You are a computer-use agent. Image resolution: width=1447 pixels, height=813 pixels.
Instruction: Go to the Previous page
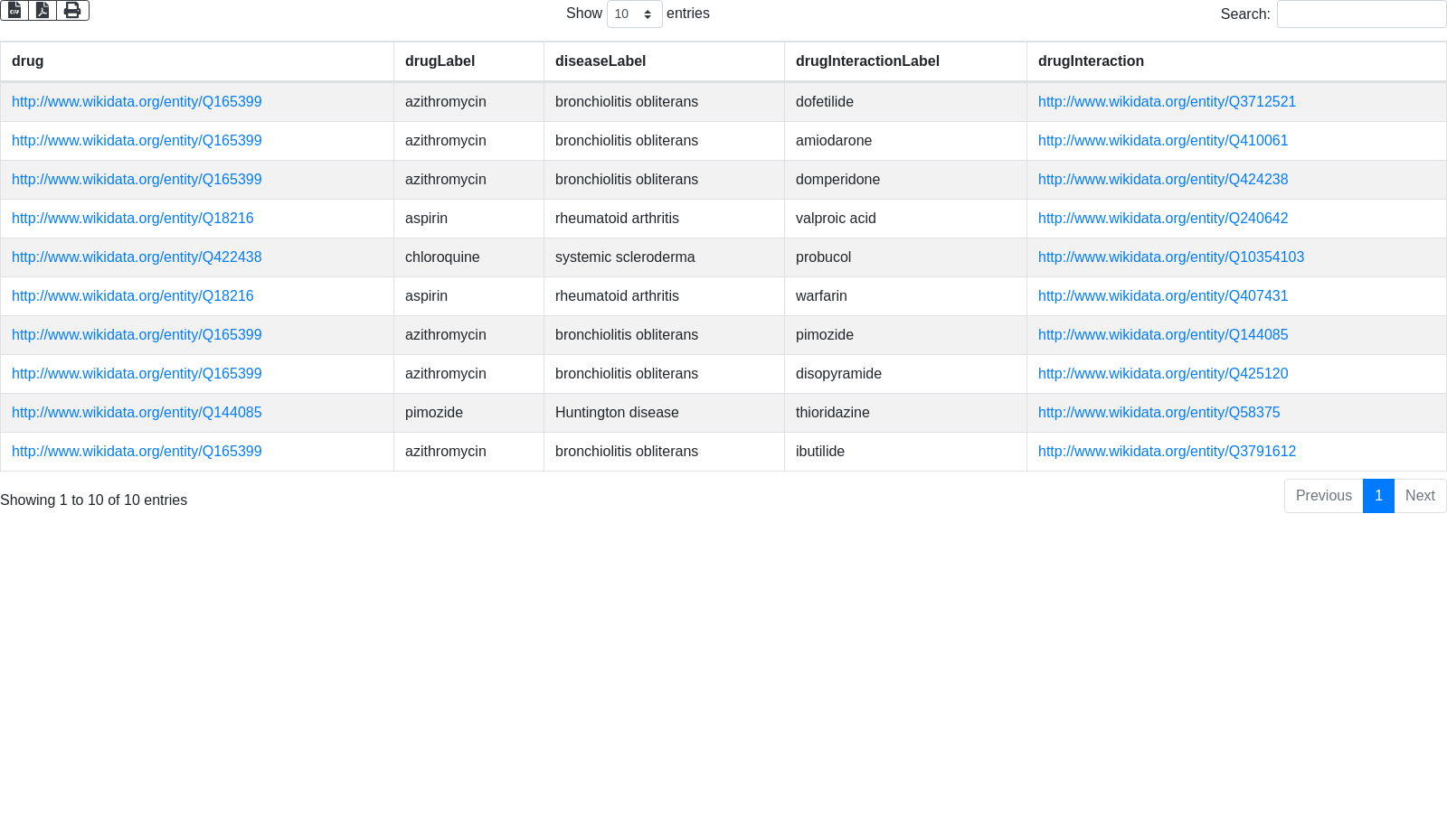pyautogui.click(x=1323, y=496)
